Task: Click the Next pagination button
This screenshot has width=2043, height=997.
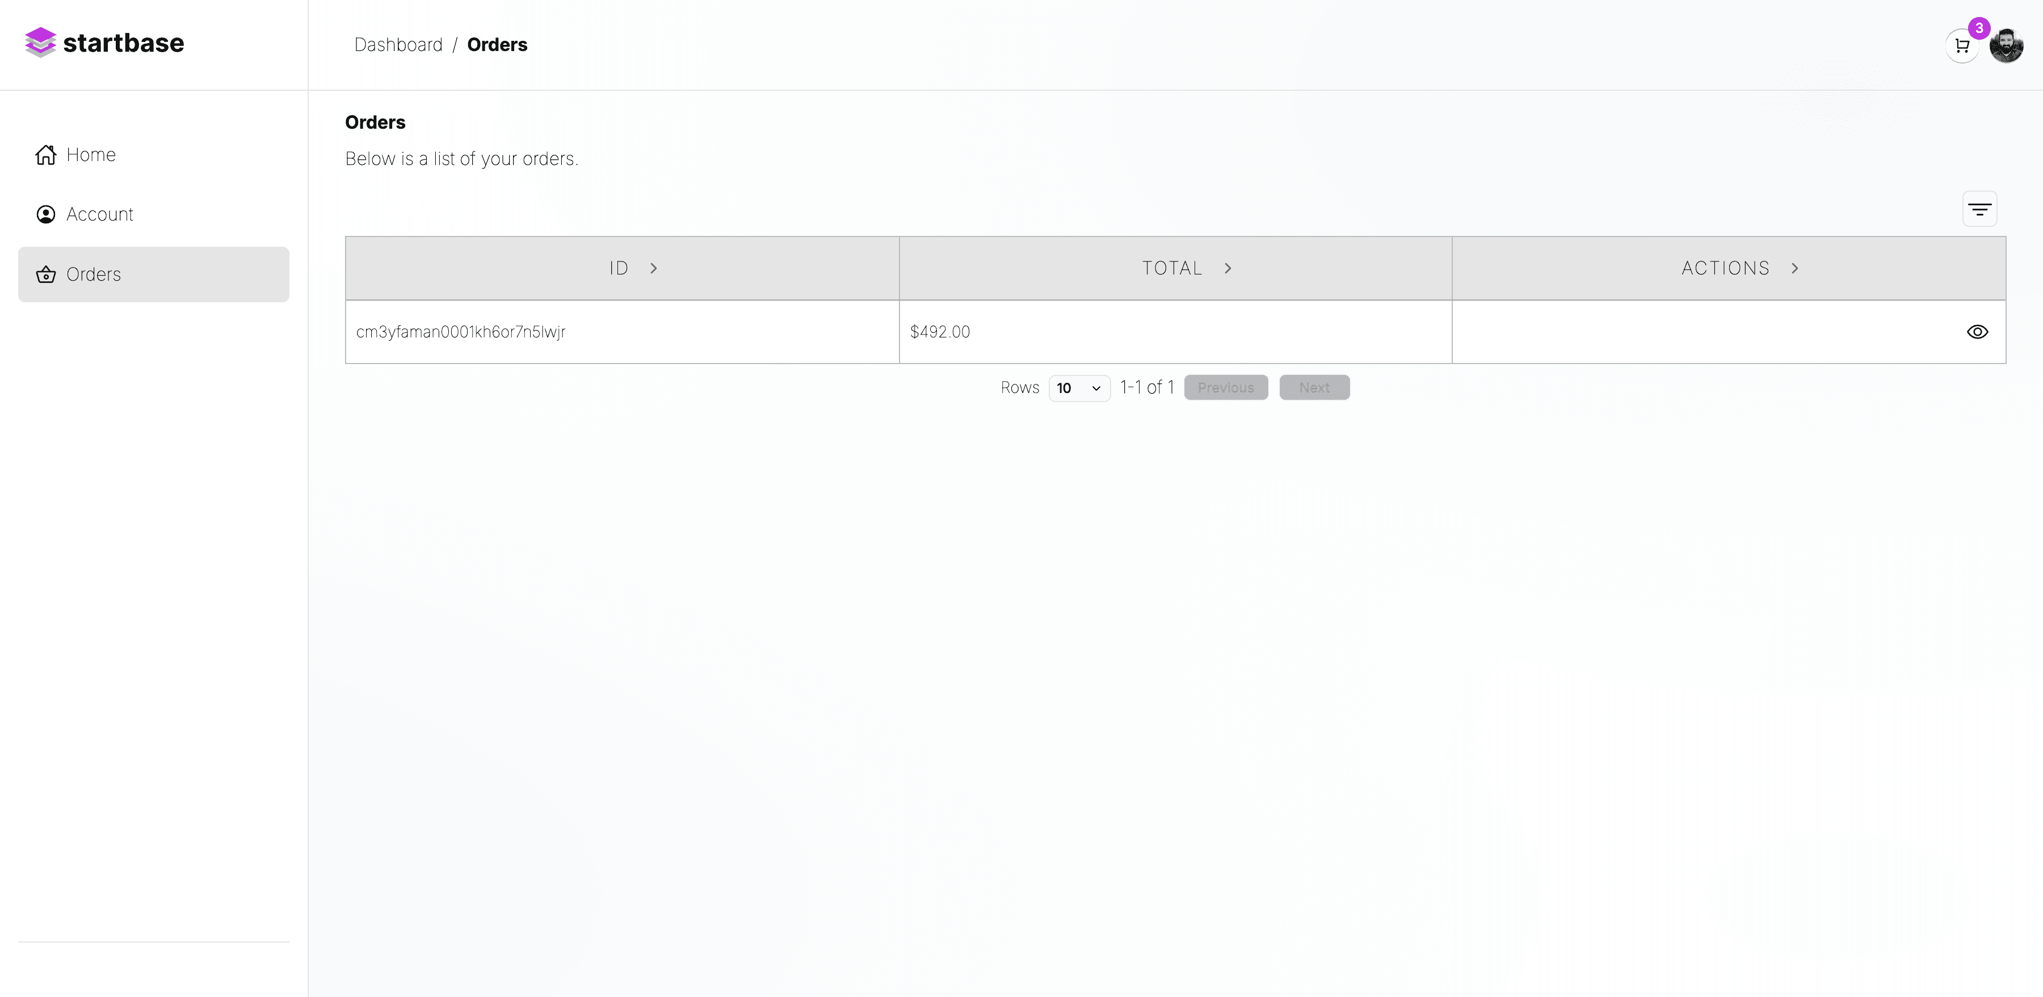Action: click(x=1313, y=387)
